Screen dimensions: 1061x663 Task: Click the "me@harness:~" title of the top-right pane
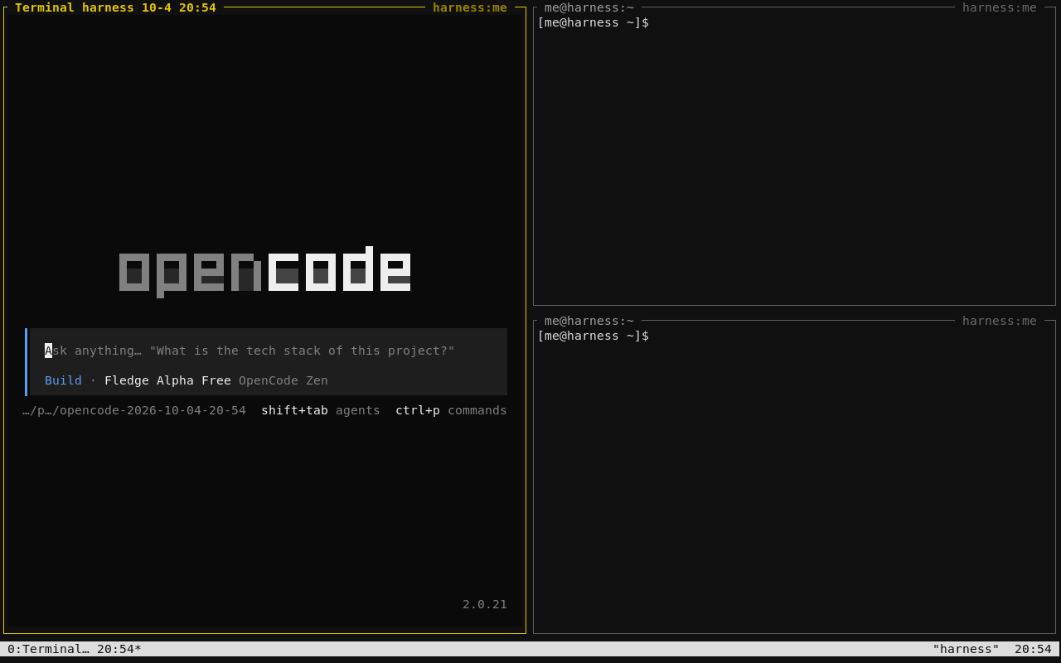589,7
